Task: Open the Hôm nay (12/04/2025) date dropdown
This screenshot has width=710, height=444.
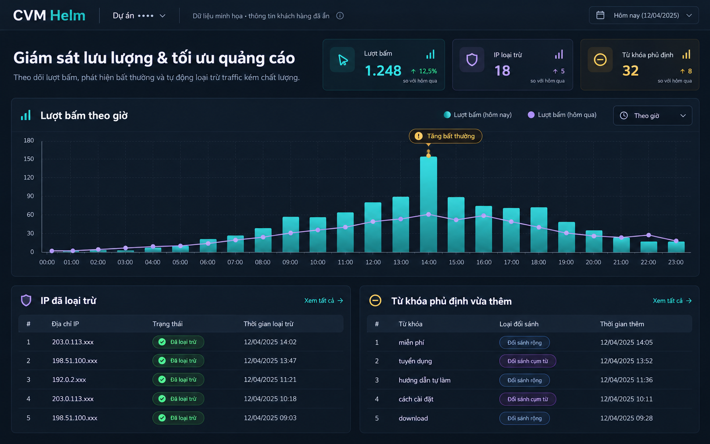Action: point(644,15)
